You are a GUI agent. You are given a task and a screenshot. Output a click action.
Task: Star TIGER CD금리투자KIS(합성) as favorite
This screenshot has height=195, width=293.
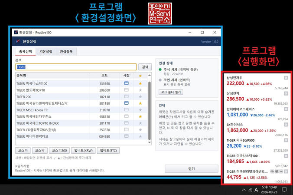tap(140, 130)
